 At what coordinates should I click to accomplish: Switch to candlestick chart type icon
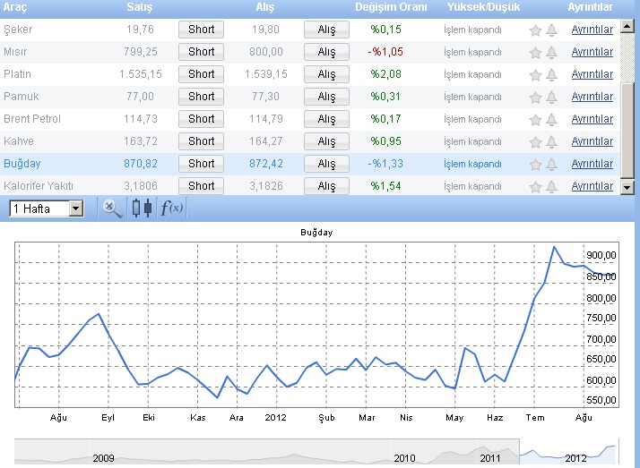point(141,208)
